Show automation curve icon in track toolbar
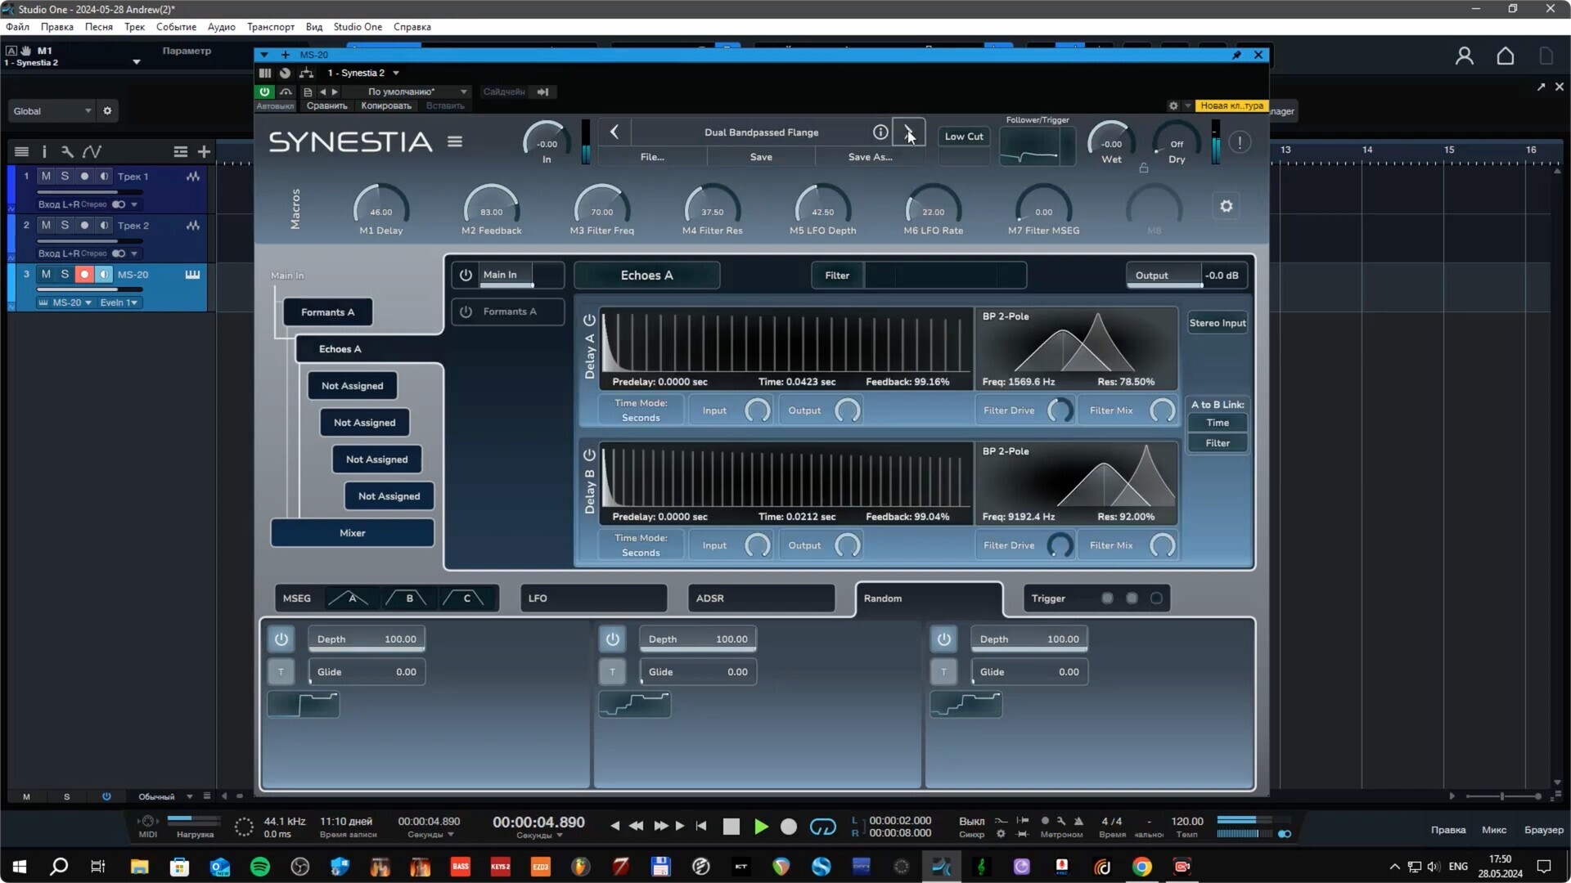Screen dimensions: 1571x883 point(92,151)
